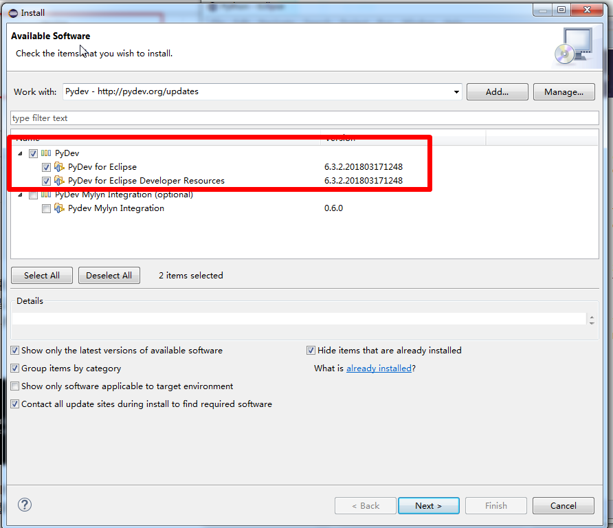Click the Details scroll down arrow

pos(592,323)
